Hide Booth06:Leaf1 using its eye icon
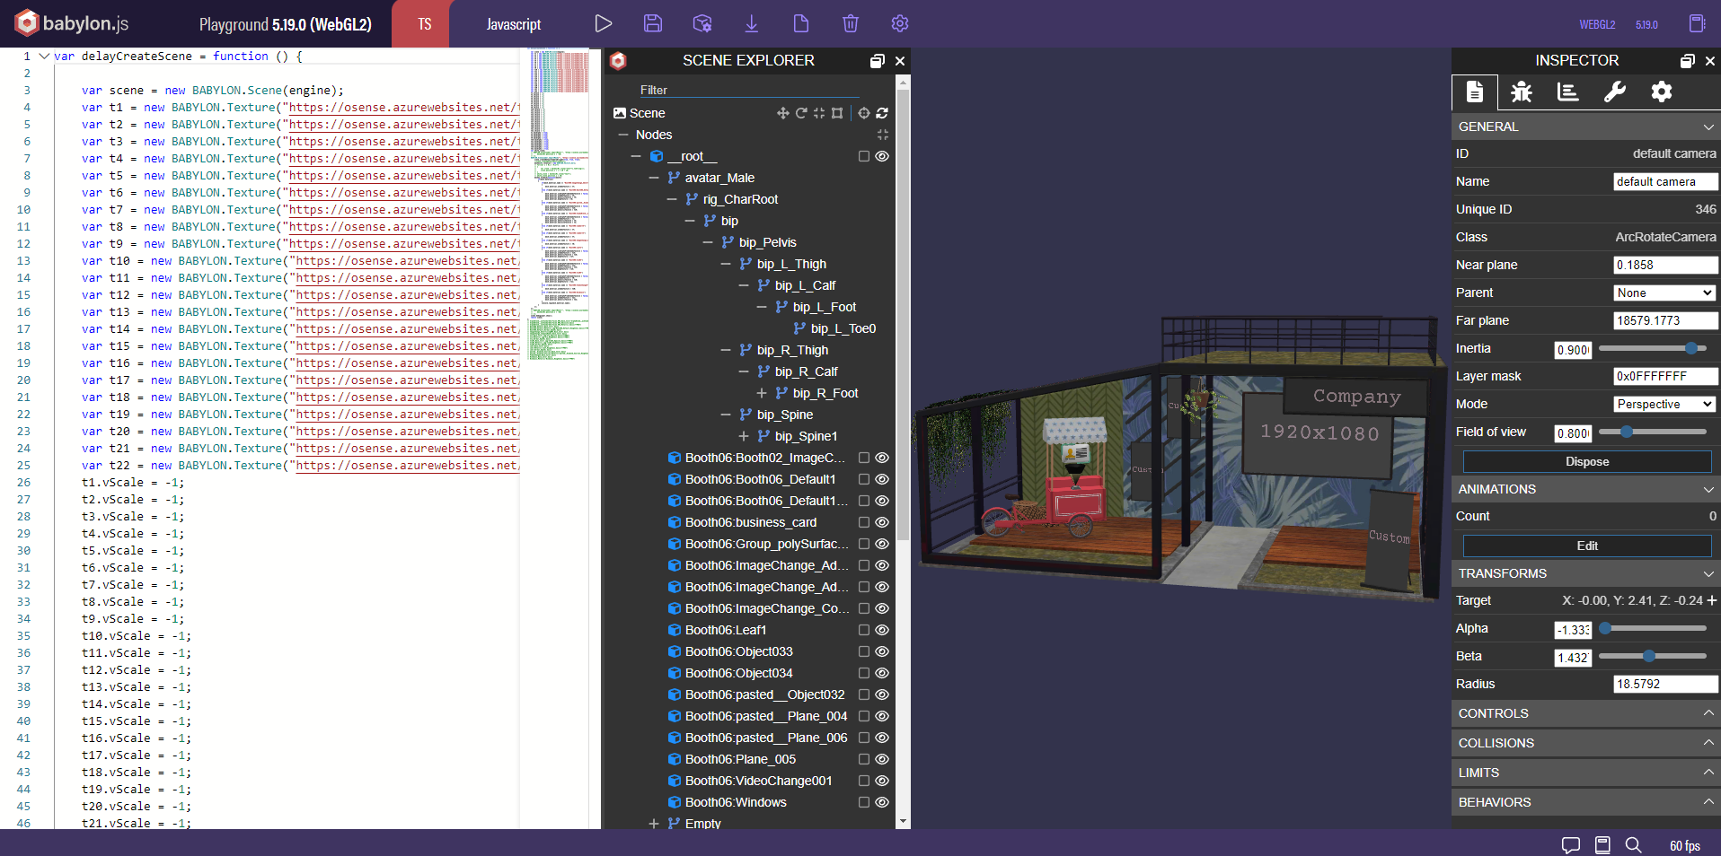Viewport: 1721px width, 856px height. pyautogui.click(x=882, y=630)
